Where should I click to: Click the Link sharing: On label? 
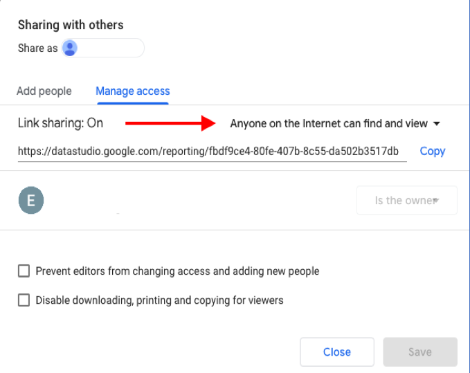point(60,123)
